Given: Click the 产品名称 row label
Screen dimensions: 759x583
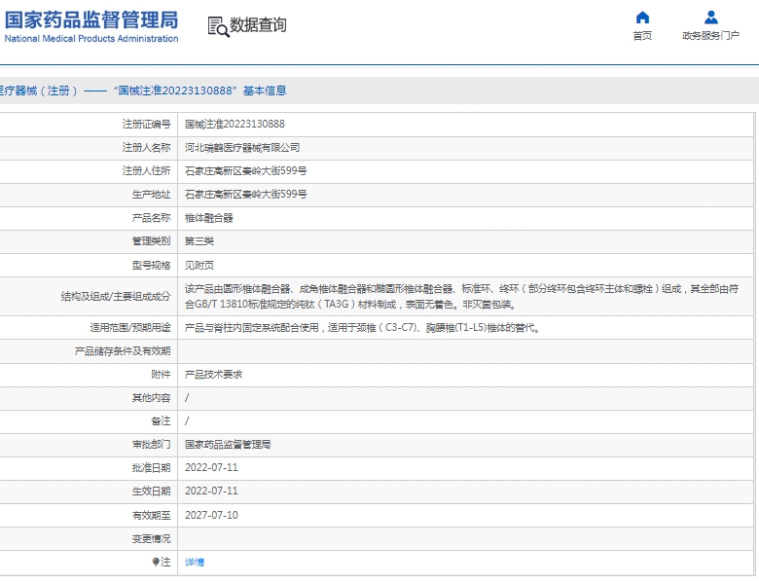Looking at the screenshot, I should coord(152,218).
